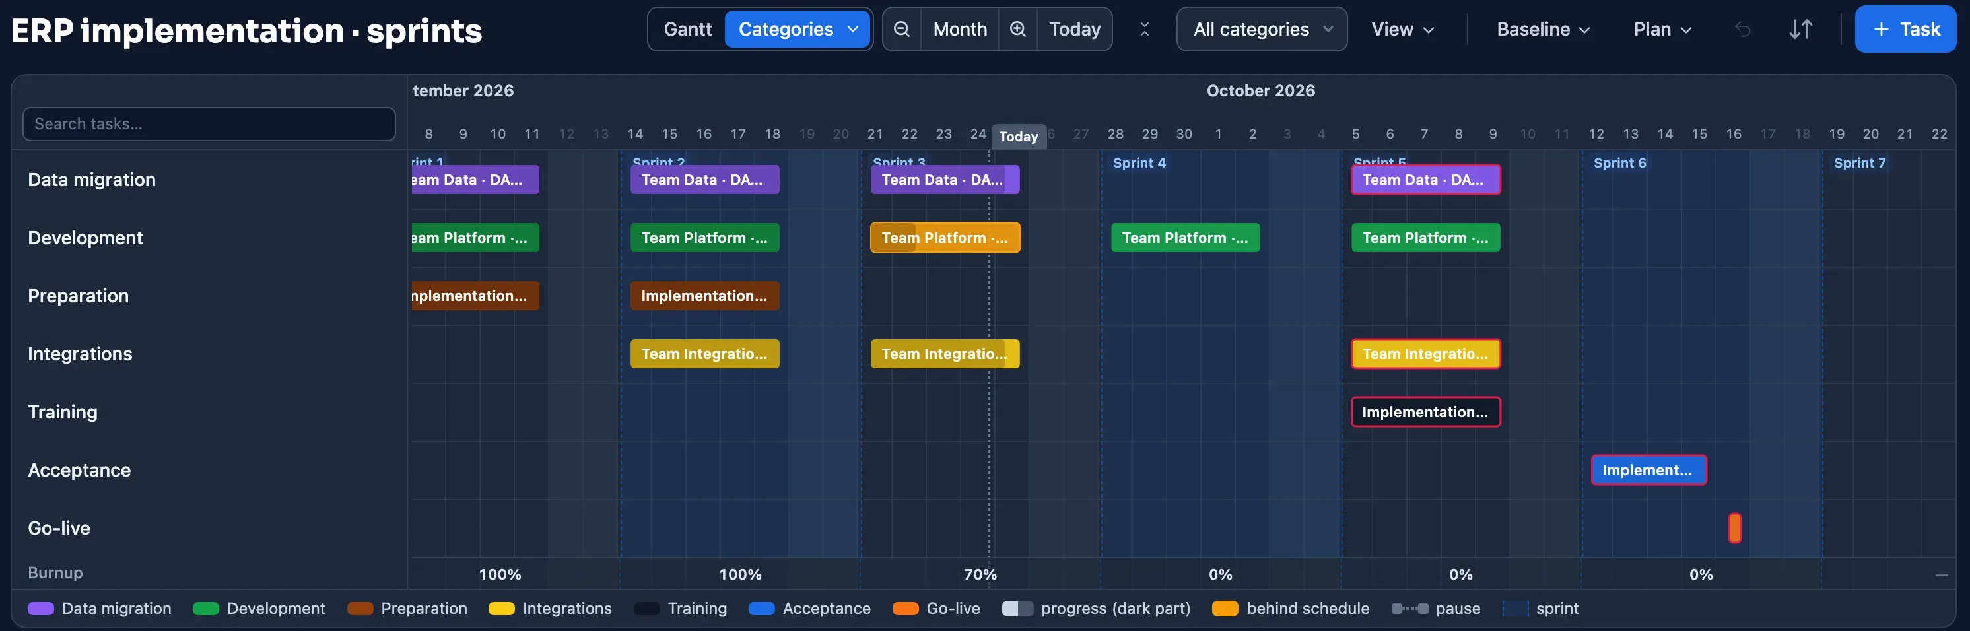The width and height of the screenshot is (1970, 631).
Task: Select the Go-live category row
Action: pyautogui.click(x=209, y=529)
